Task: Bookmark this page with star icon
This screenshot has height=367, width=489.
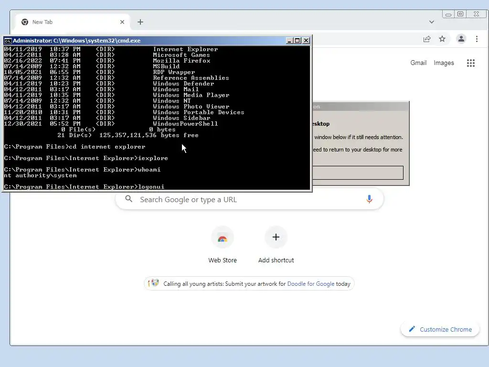Action: pos(442,39)
